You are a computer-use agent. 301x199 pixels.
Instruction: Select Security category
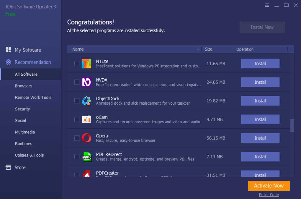coord(22,109)
